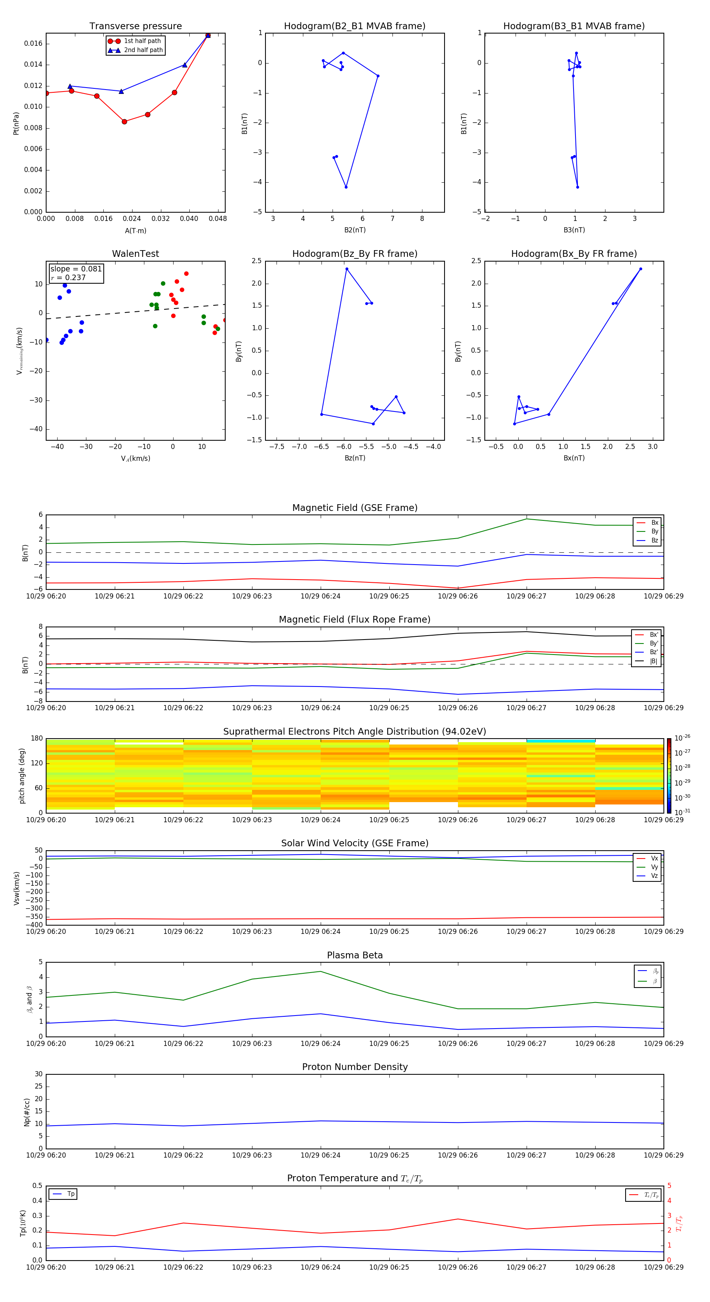
Task: Click the Vz legend entry in velocity plot
Action: point(647,876)
